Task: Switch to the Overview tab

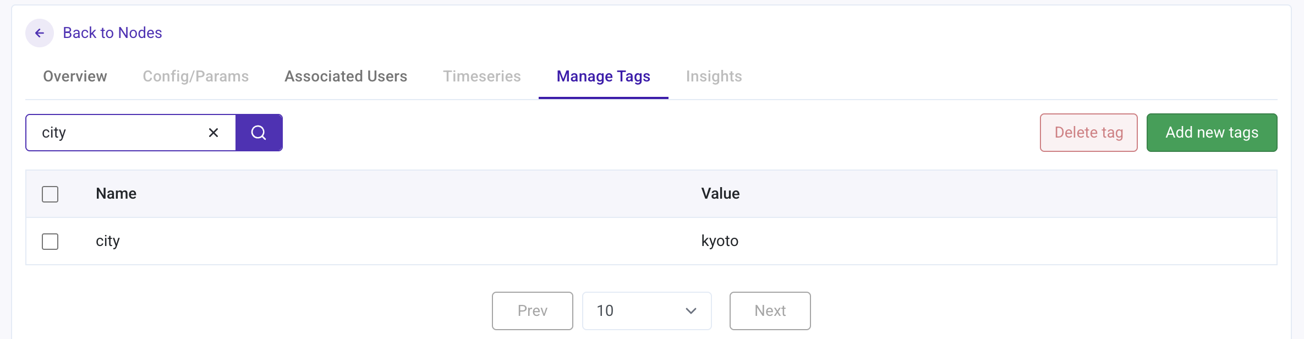Action: pos(75,76)
